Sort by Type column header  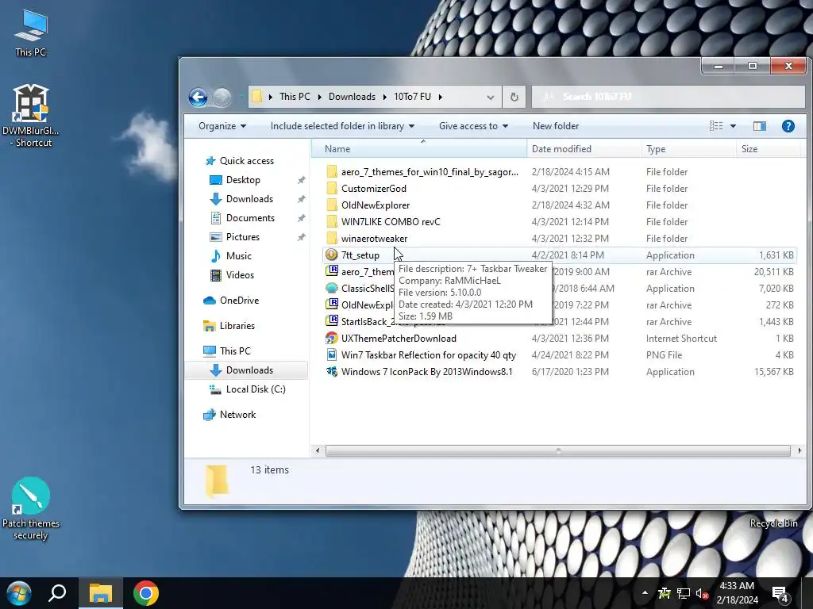[x=688, y=148]
